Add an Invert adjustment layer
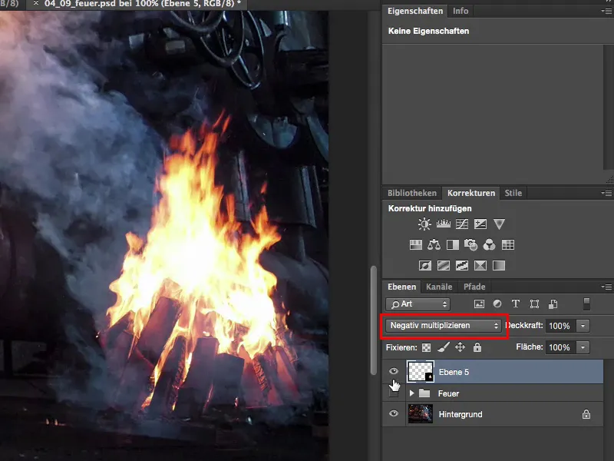The height and width of the screenshot is (461, 614). coord(425,266)
